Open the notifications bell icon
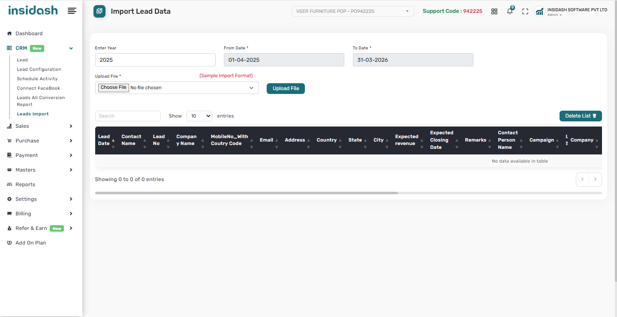 coord(509,12)
